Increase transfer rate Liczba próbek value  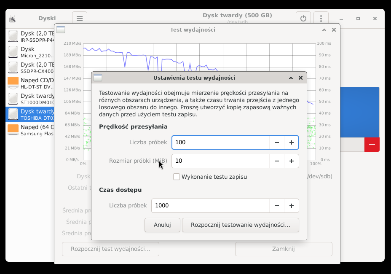291,142
